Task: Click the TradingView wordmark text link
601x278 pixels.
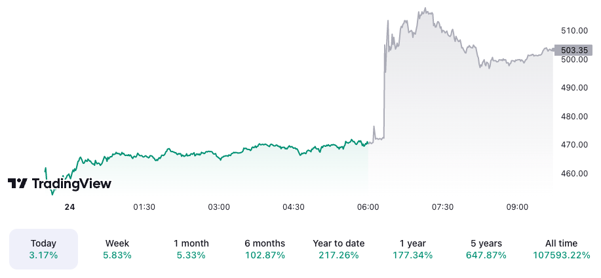Action: pyautogui.click(x=71, y=184)
